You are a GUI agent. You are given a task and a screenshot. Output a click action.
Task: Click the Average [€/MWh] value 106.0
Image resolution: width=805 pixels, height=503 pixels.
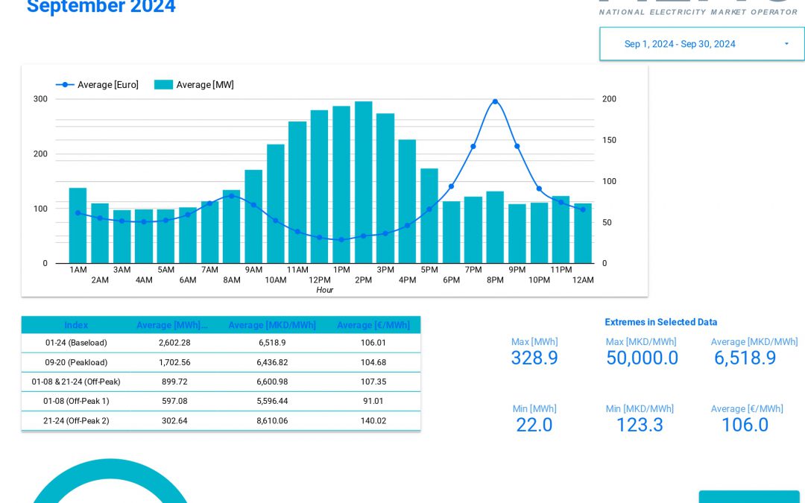tap(745, 425)
